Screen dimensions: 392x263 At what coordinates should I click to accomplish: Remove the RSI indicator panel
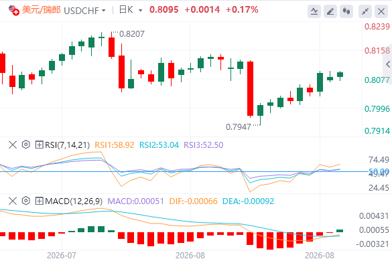(13, 145)
